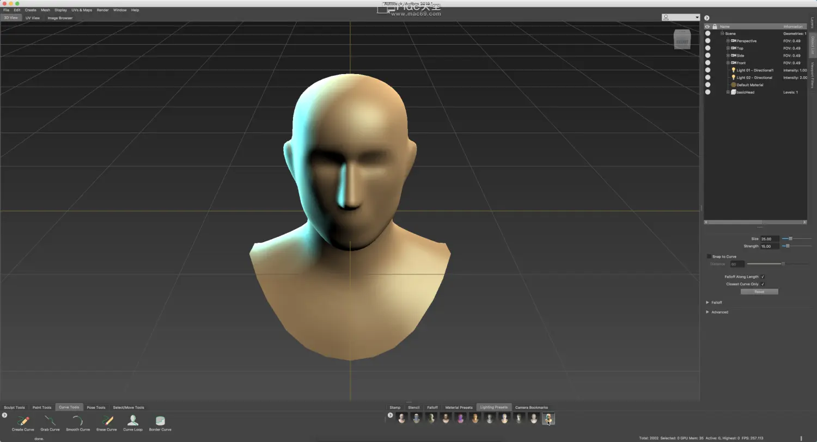This screenshot has height=442, width=817.
Task: Uncheck Falloff Along Length
Action: tap(763, 277)
